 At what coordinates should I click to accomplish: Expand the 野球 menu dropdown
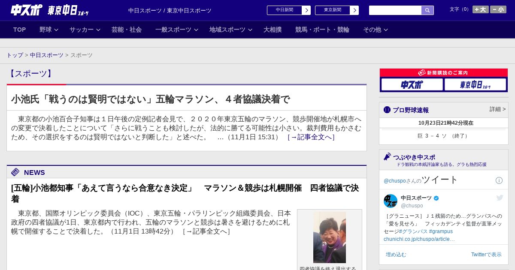49,30
